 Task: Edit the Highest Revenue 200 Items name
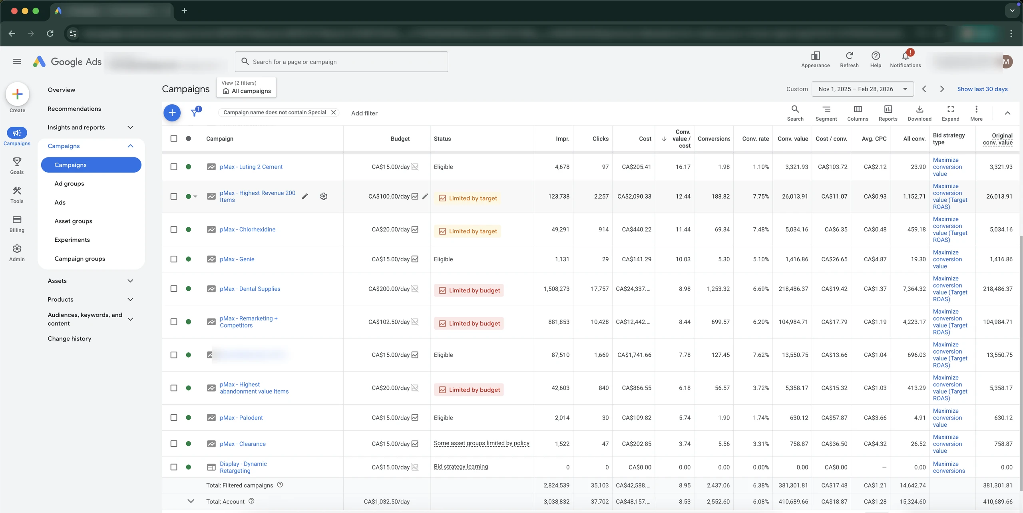click(305, 196)
